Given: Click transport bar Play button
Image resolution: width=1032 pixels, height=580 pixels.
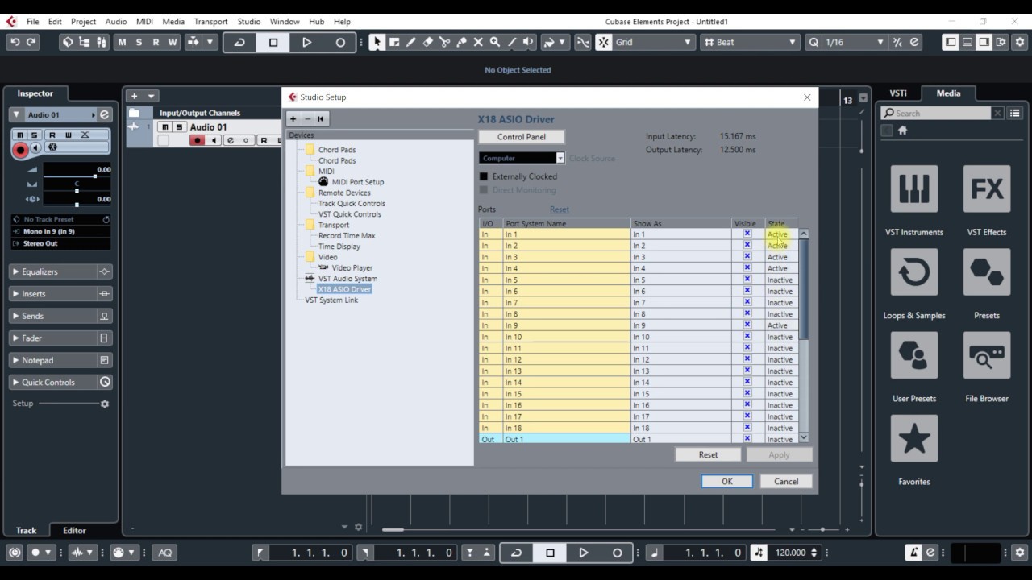Looking at the screenshot, I should point(584,553).
